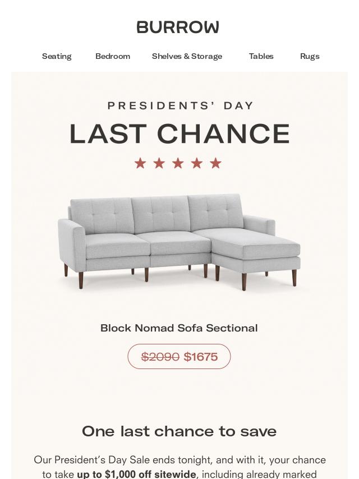The height and width of the screenshot is (479, 359).
Task: Select the Tables category
Action: tap(261, 56)
